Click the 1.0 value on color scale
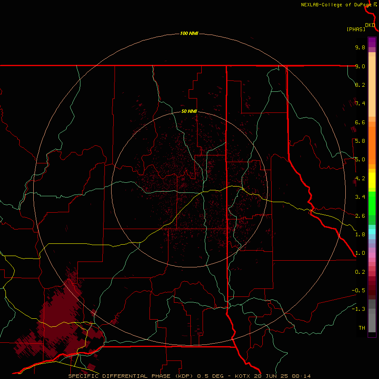Viewport: 379px width, 379px height. pos(360,253)
